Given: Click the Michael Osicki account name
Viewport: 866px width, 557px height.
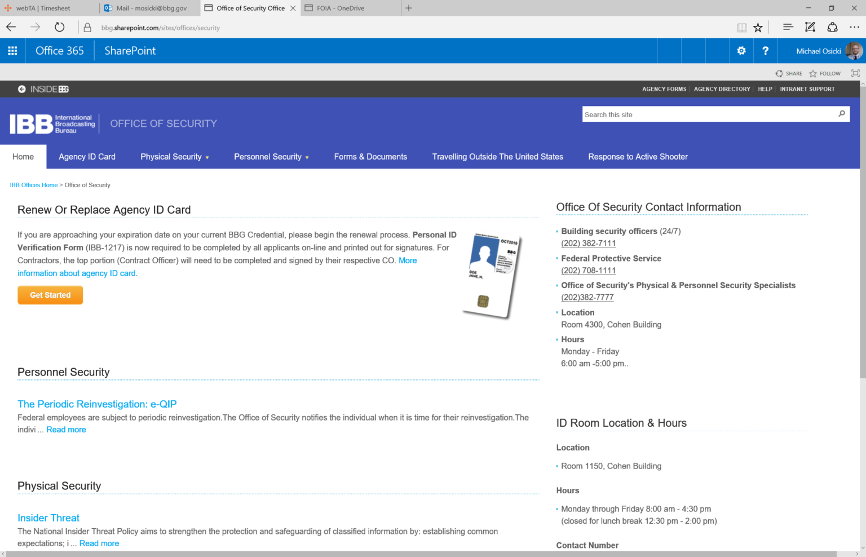Looking at the screenshot, I should (x=819, y=51).
